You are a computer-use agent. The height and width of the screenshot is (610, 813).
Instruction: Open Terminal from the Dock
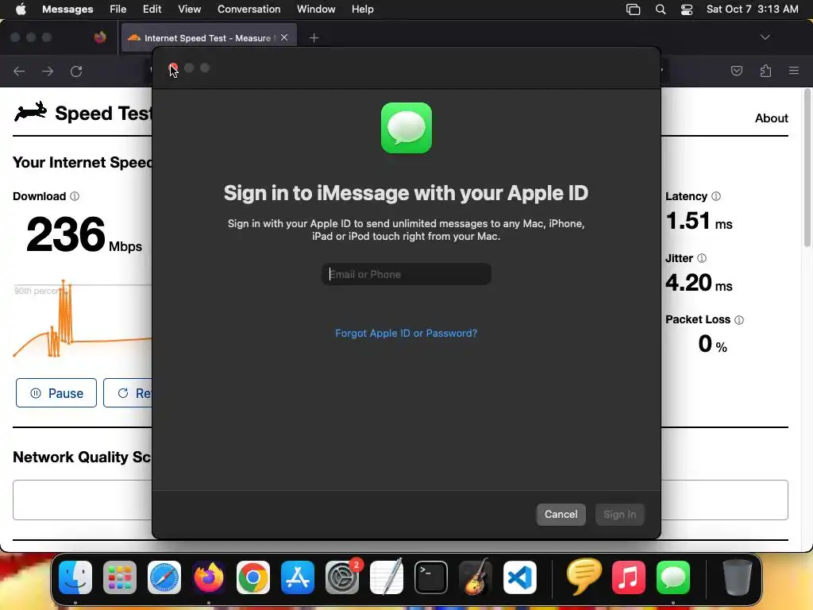[x=431, y=577]
